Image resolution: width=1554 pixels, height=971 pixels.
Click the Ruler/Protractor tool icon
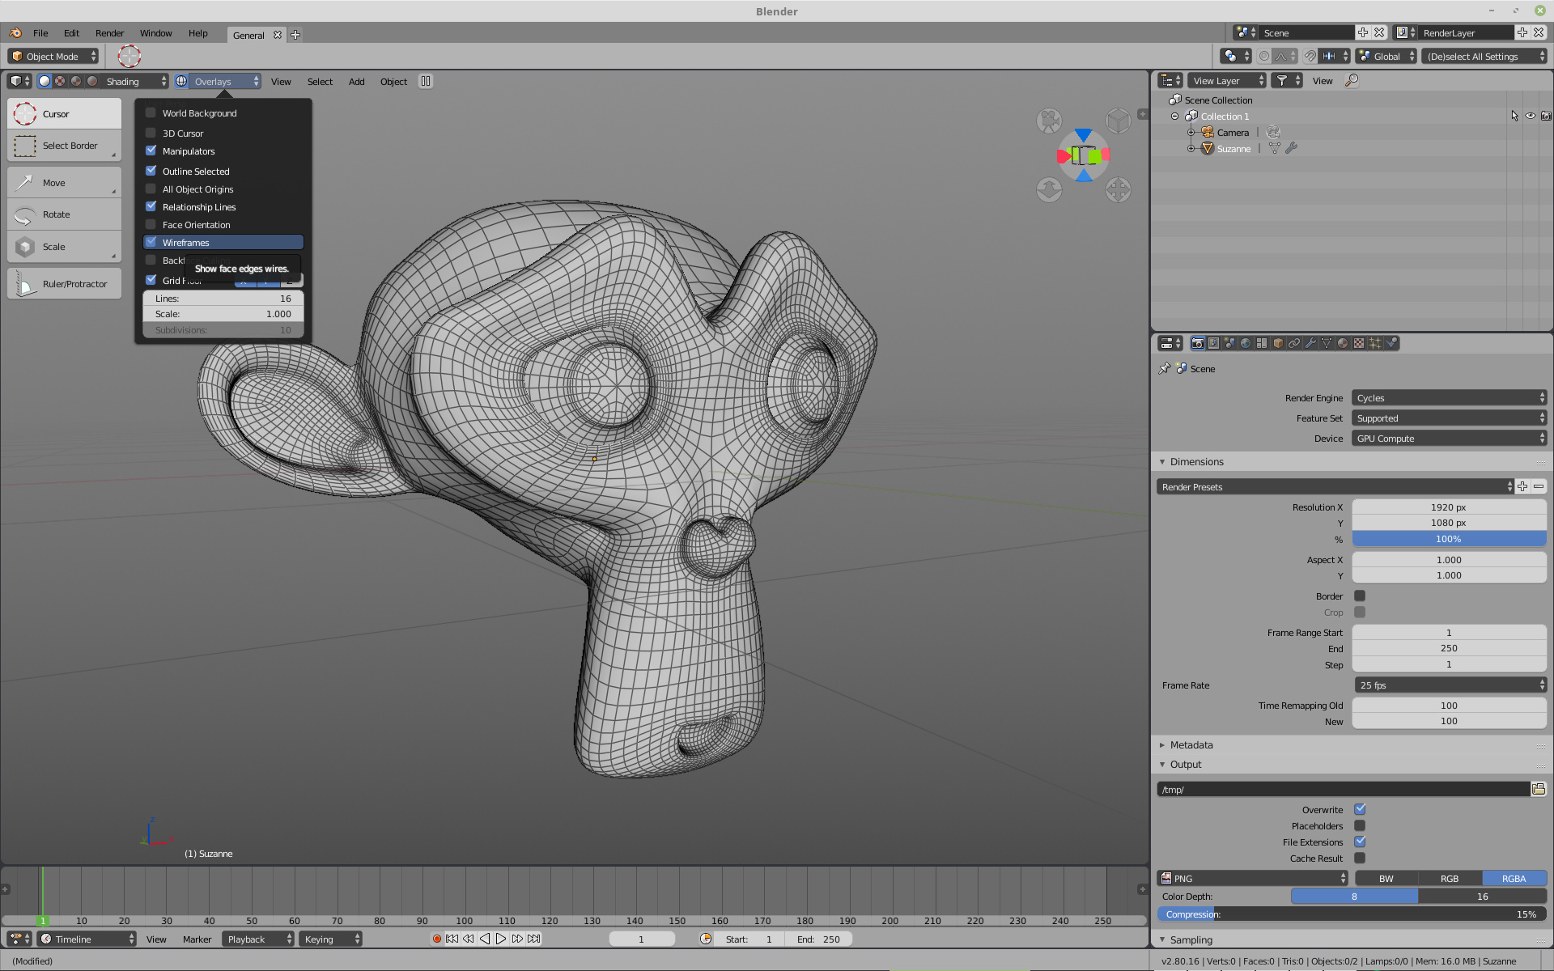tap(24, 283)
